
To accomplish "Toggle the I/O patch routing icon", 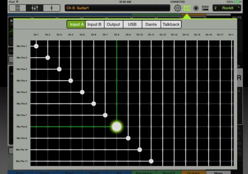I will click(x=187, y=8).
